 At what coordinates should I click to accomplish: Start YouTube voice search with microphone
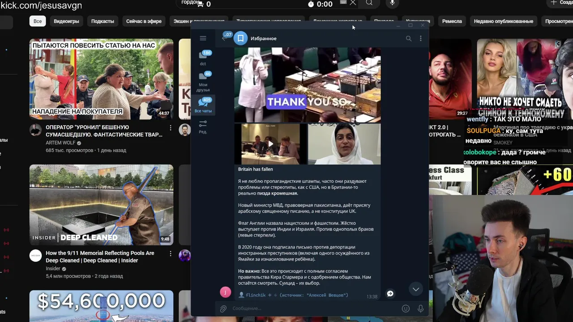coord(392,3)
